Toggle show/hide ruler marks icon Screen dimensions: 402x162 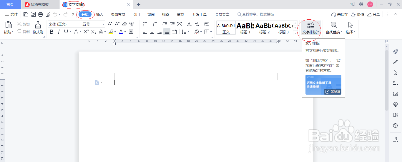point(207,24)
